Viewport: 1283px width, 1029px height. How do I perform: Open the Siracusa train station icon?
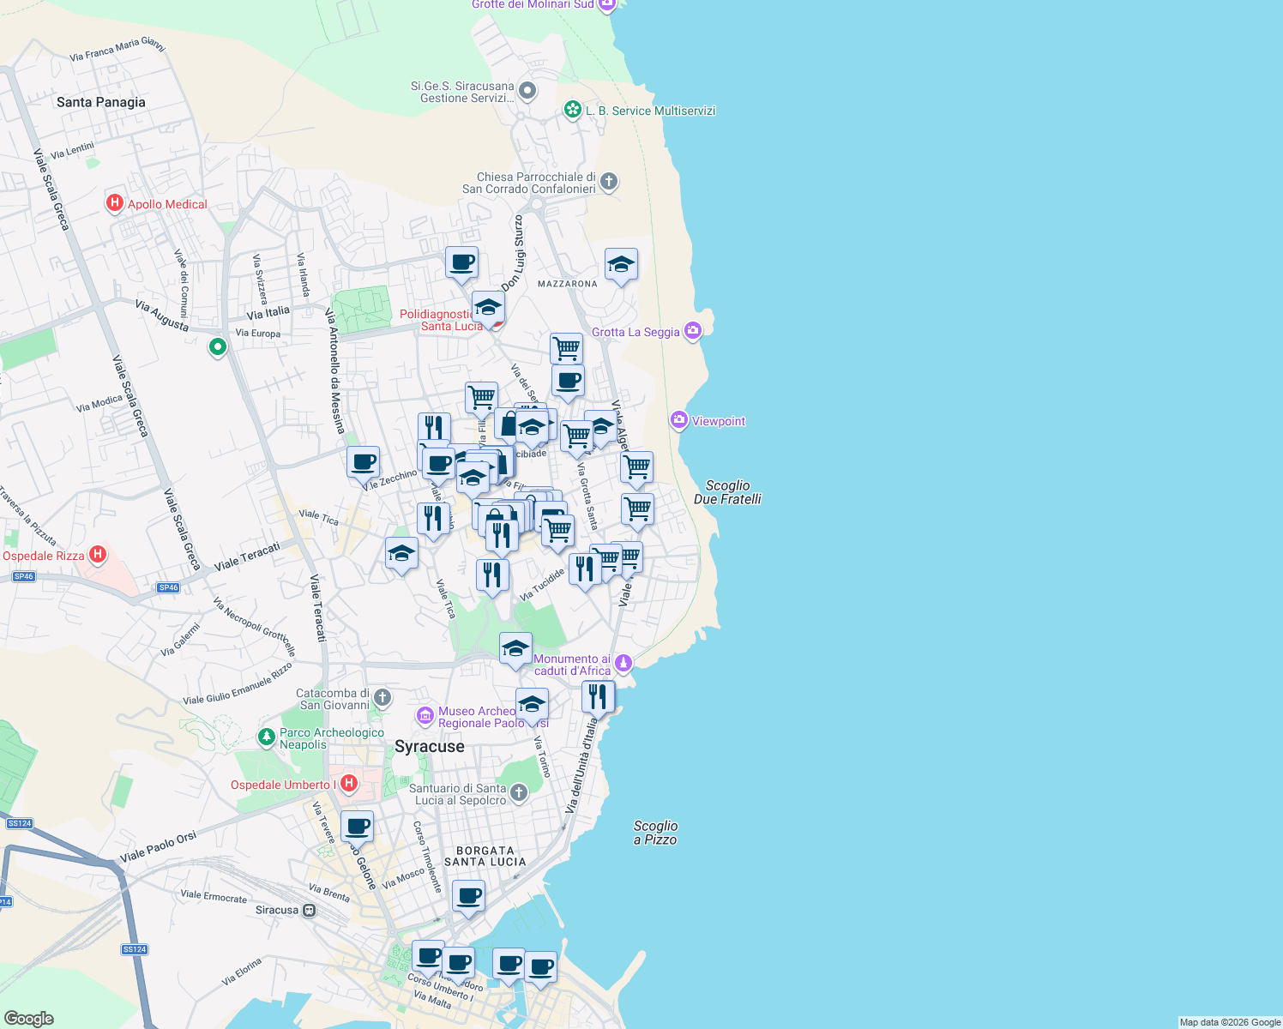pos(310,909)
